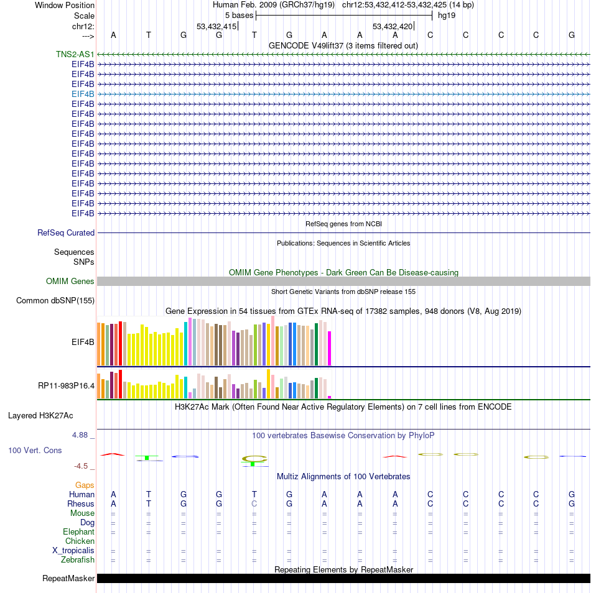Open the RefSeq genes from NCBI title
The height and width of the screenshot is (593, 591).
343,224
